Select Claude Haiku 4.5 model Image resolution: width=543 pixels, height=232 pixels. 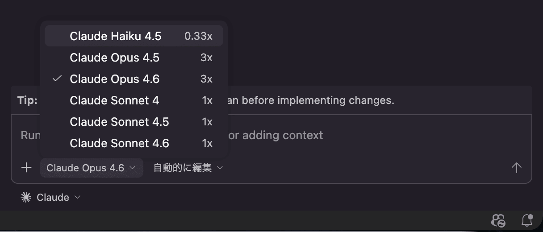(116, 36)
